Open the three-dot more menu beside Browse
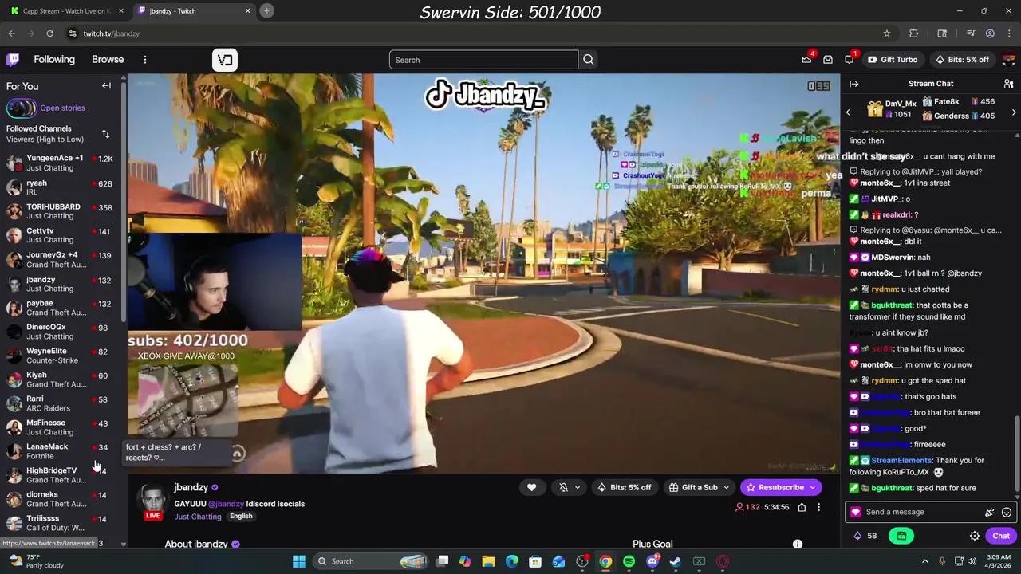The image size is (1021, 574). tap(145, 60)
